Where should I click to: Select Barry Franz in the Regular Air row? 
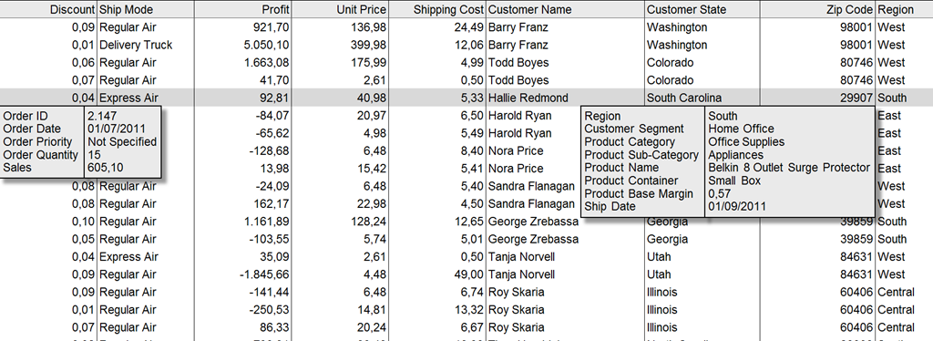518,27
